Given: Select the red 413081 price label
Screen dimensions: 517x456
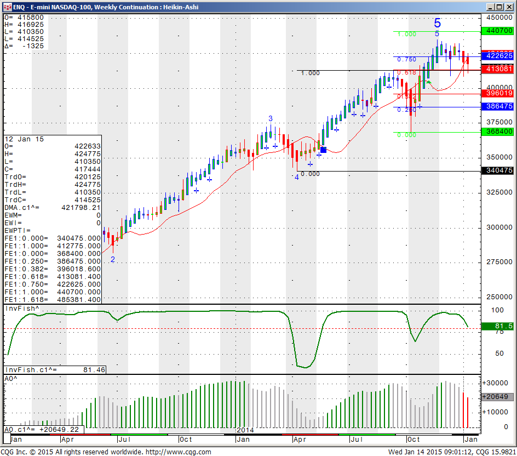Looking at the screenshot, I should coord(497,69).
